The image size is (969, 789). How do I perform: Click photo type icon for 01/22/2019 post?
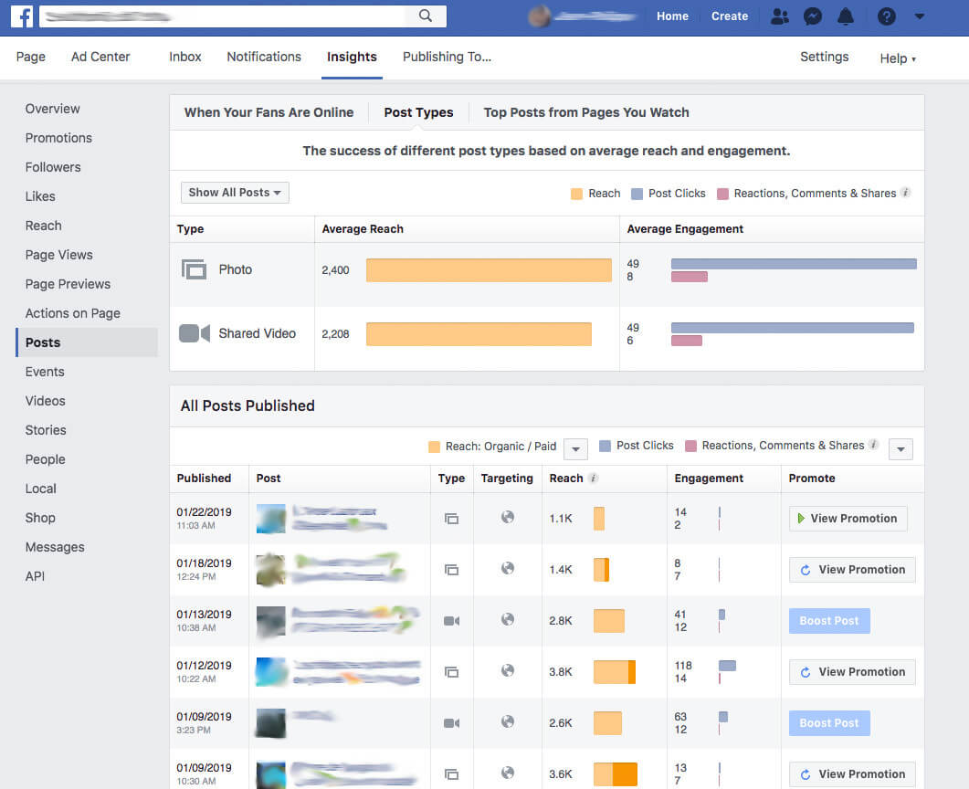452,519
